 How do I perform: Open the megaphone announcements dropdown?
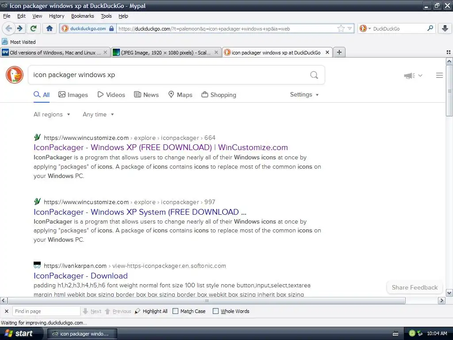(x=413, y=75)
